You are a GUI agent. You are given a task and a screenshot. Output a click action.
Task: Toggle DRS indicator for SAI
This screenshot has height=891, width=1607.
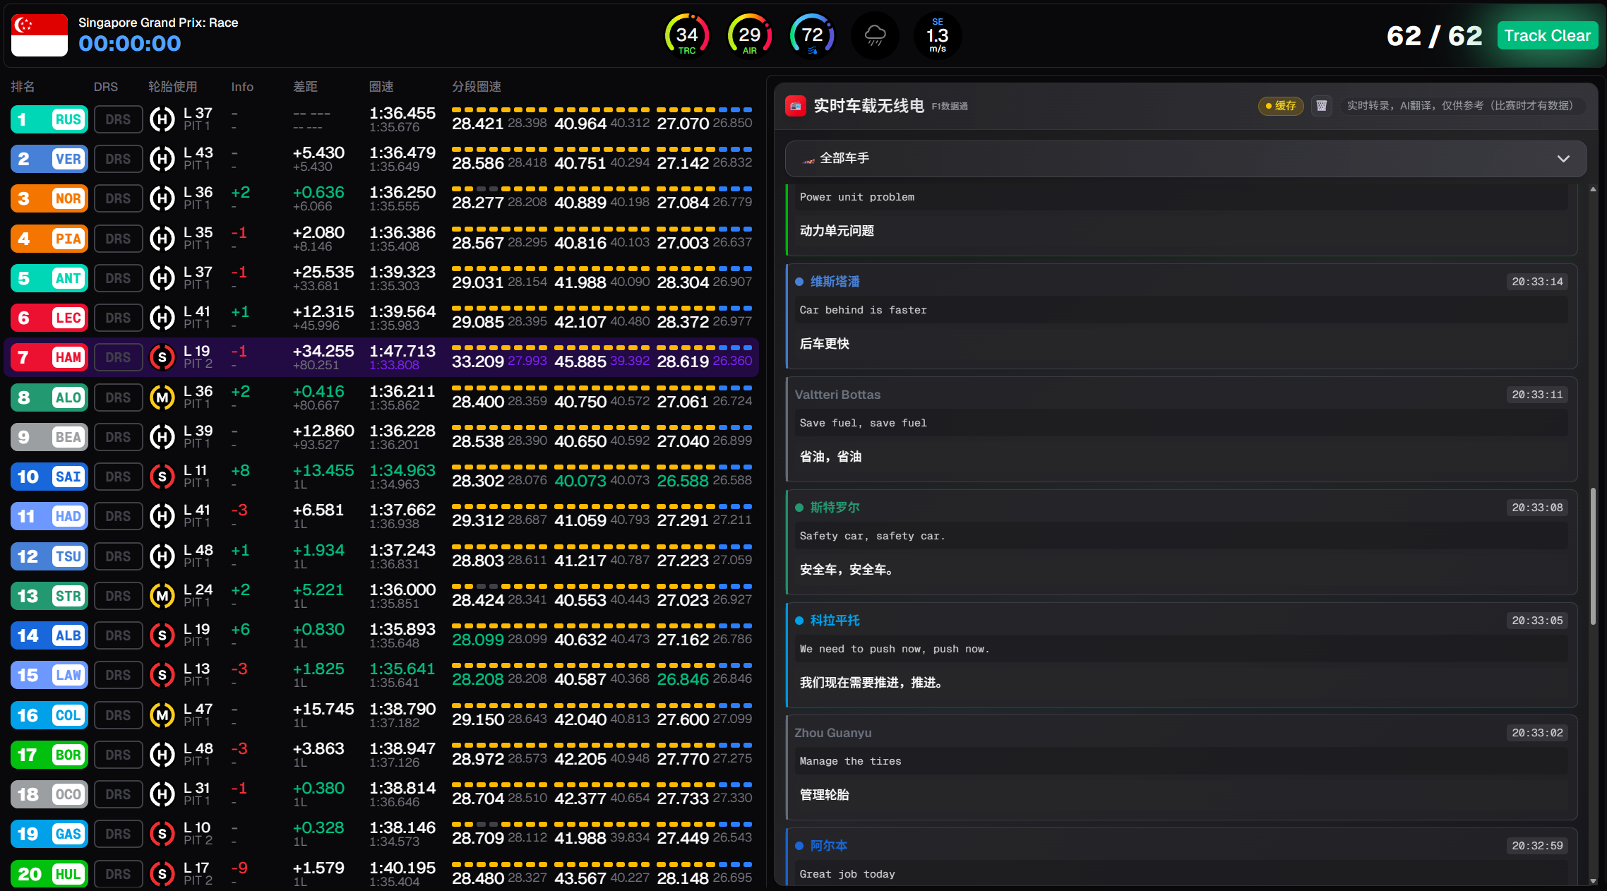(118, 477)
